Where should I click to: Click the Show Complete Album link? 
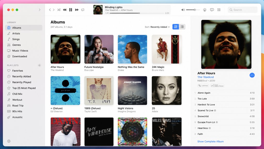click(211, 141)
